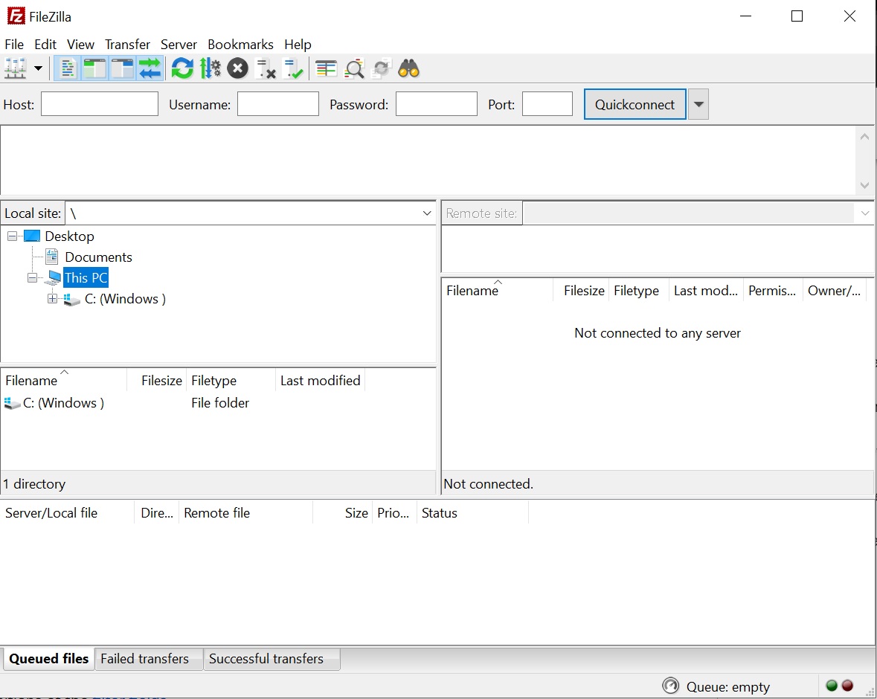Toggle remote directory tree display
Viewport: 877px width, 699px height.
tap(122, 68)
